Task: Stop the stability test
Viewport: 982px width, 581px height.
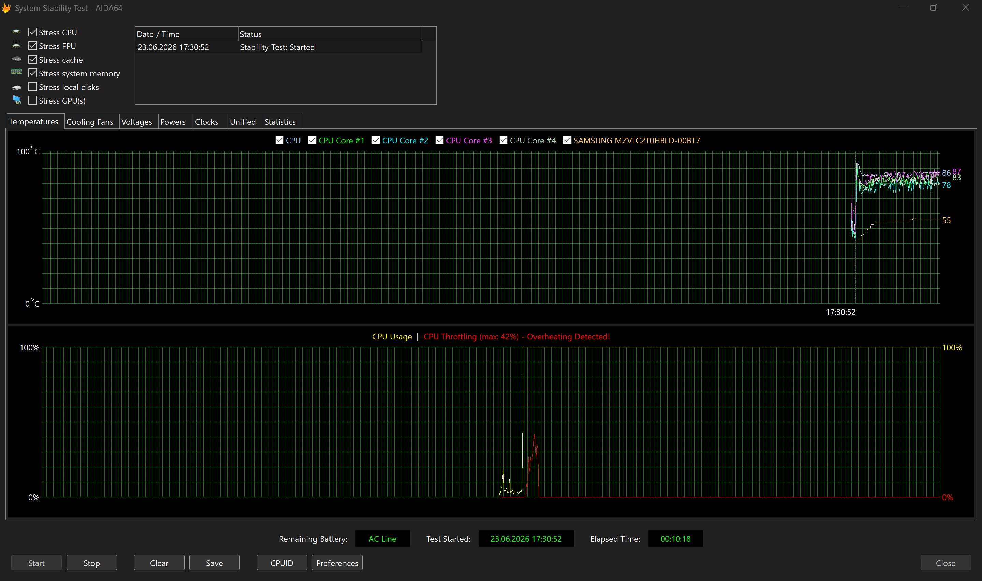Action: [x=92, y=563]
